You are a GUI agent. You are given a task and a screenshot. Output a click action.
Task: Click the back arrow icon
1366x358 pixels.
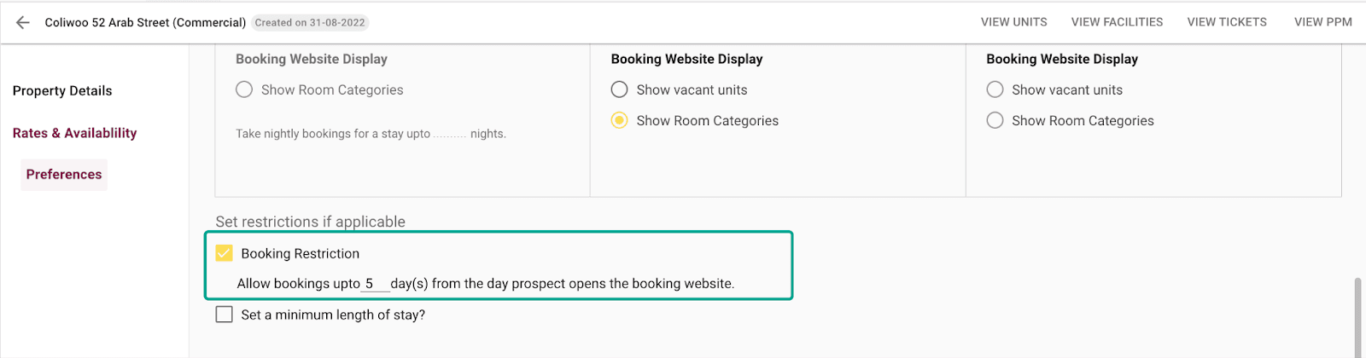23,23
